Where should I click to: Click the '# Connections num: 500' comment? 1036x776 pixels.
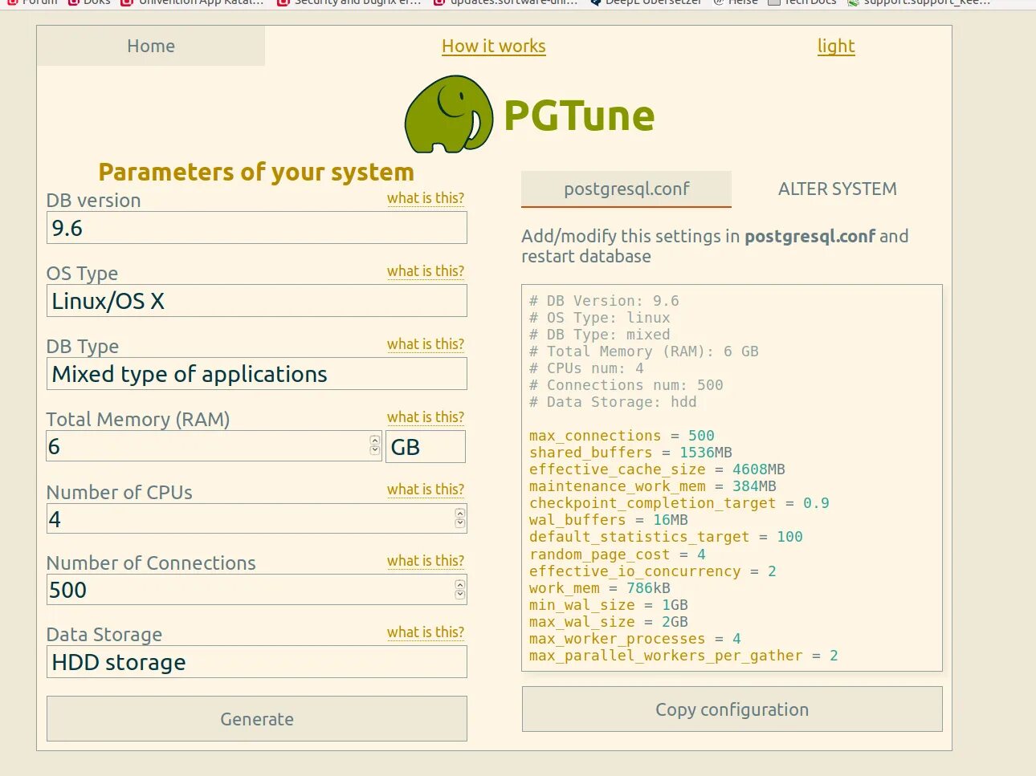pos(626,385)
